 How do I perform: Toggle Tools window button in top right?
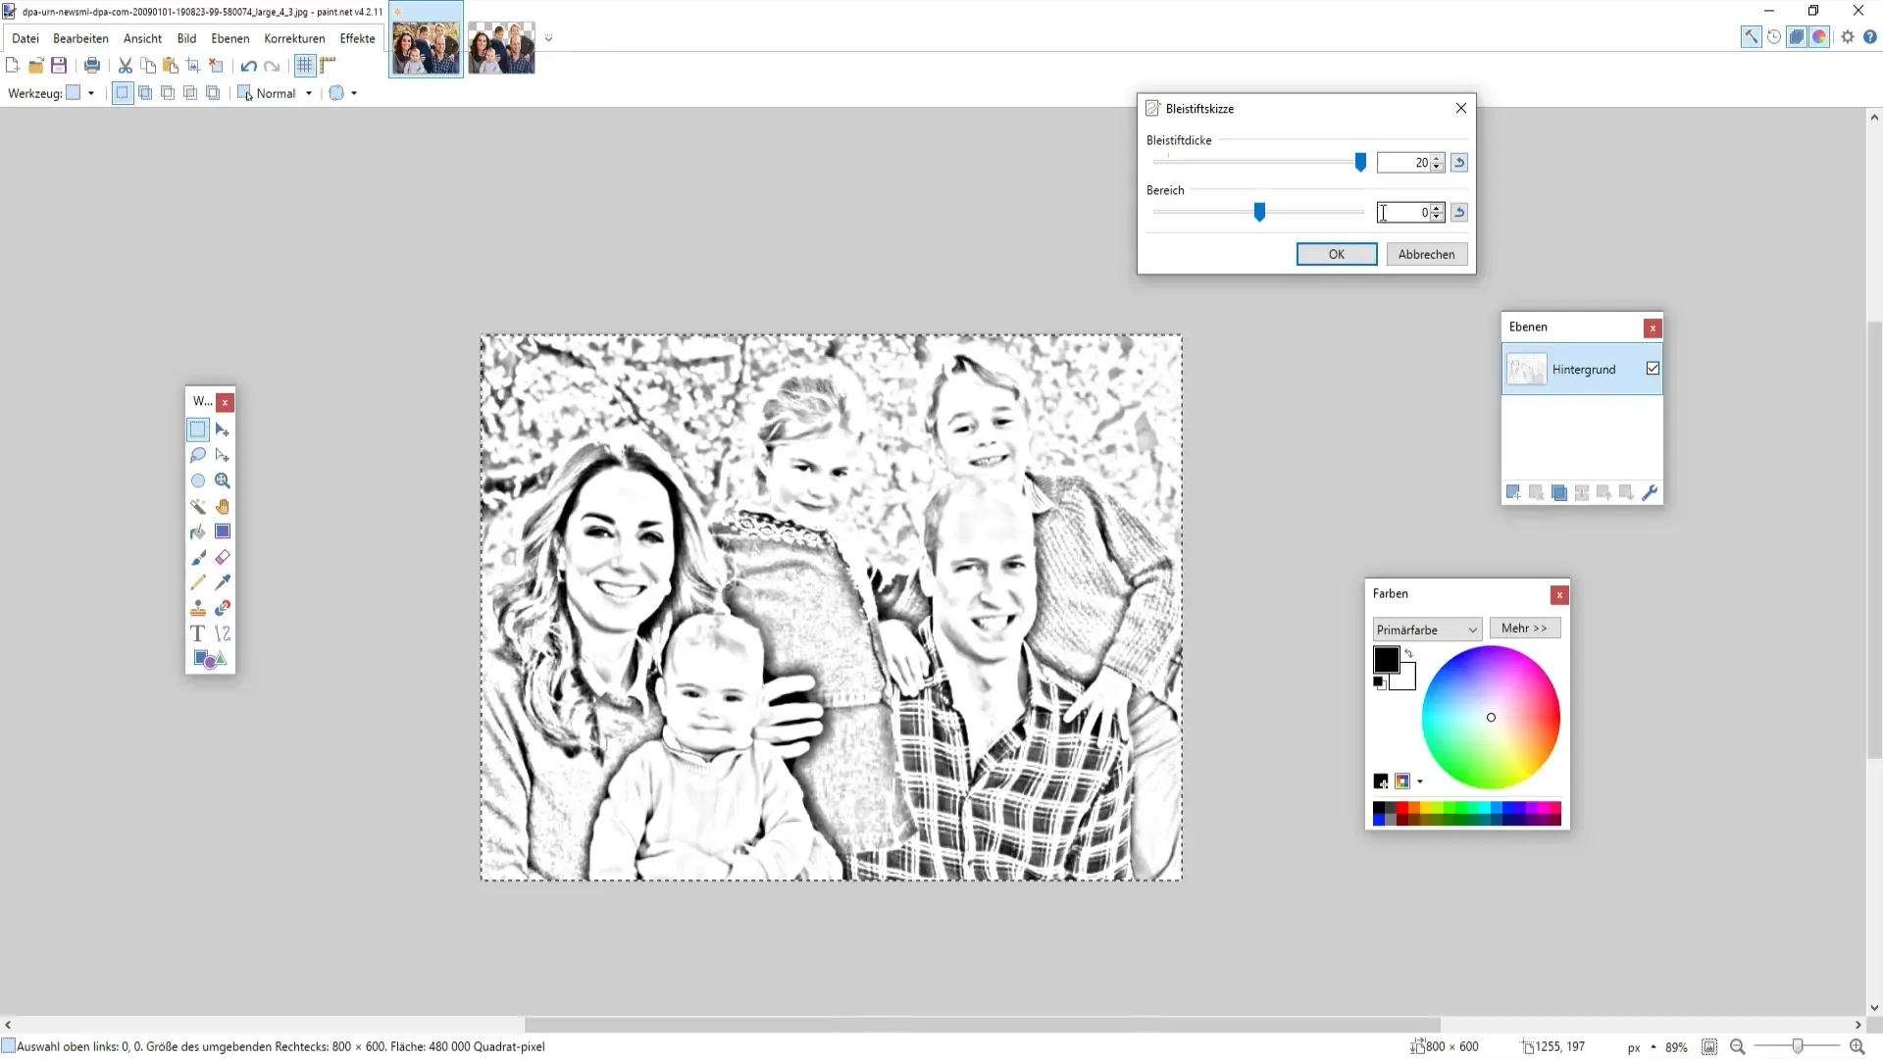tap(1751, 37)
